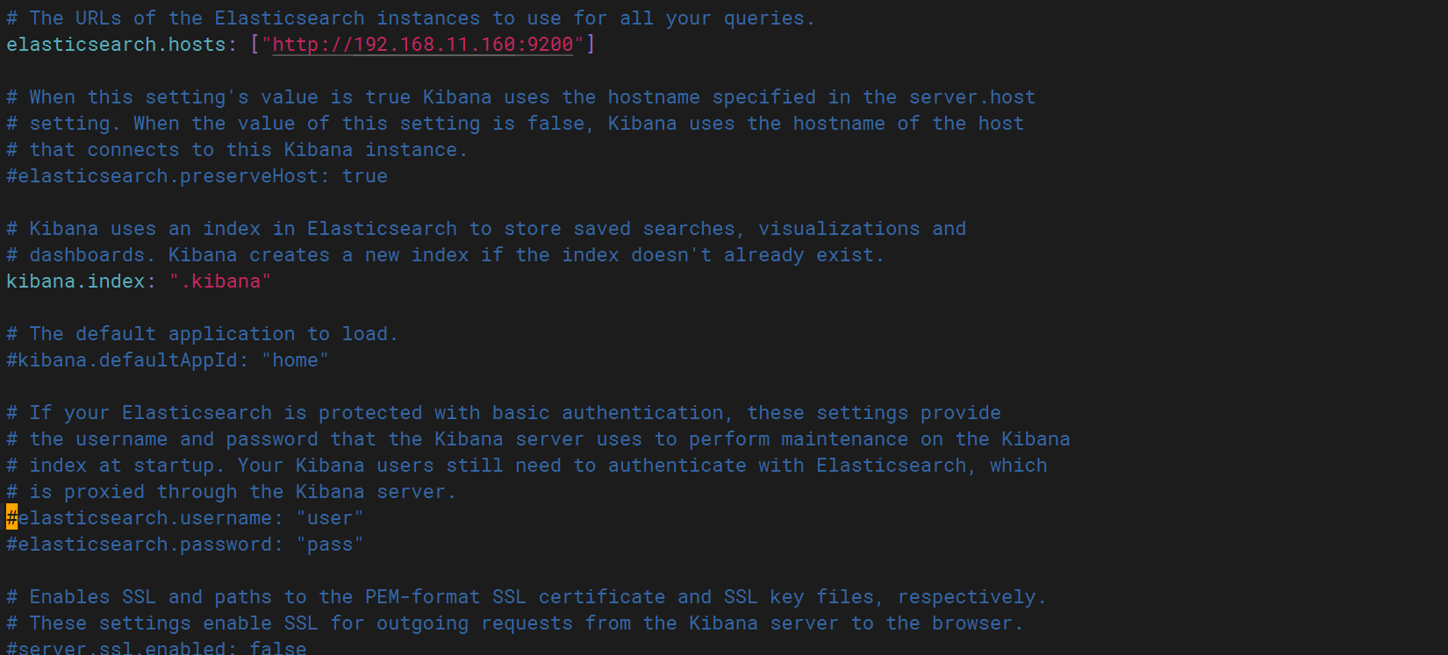The width and height of the screenshot is (1448, 655).
Task: Click comment line starting "# Enables SSL and paths"
Action: point(527,597)
